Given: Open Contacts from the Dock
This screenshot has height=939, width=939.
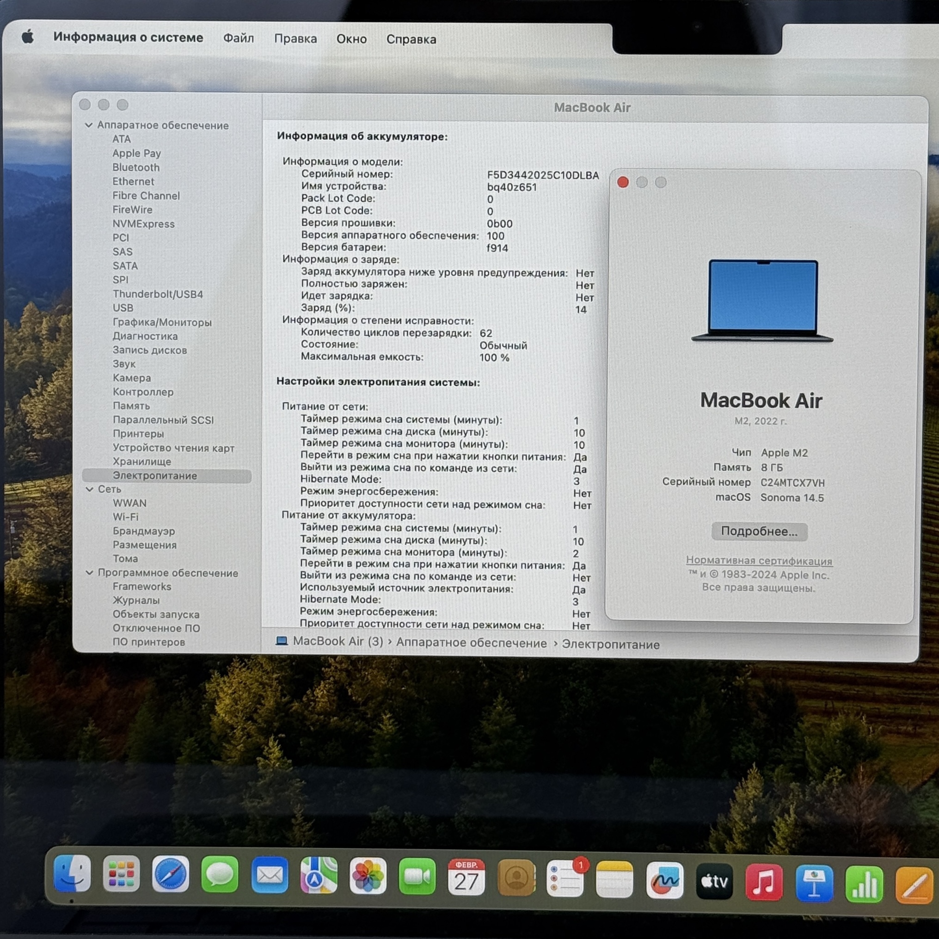Looking at the screenshot, I should (x=516, y=878).
